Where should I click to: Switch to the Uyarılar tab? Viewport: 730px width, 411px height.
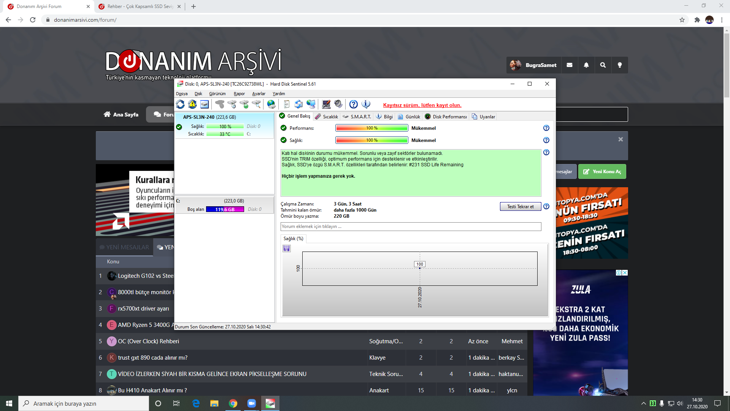tap(484, 117)
